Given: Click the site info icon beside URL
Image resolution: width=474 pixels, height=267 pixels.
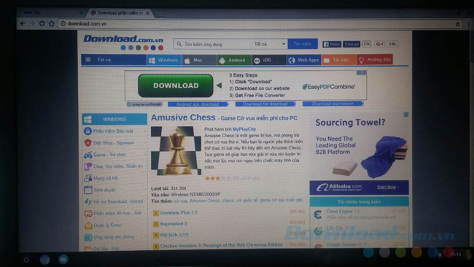Looking at the screenshot, I should click(63, 23).
